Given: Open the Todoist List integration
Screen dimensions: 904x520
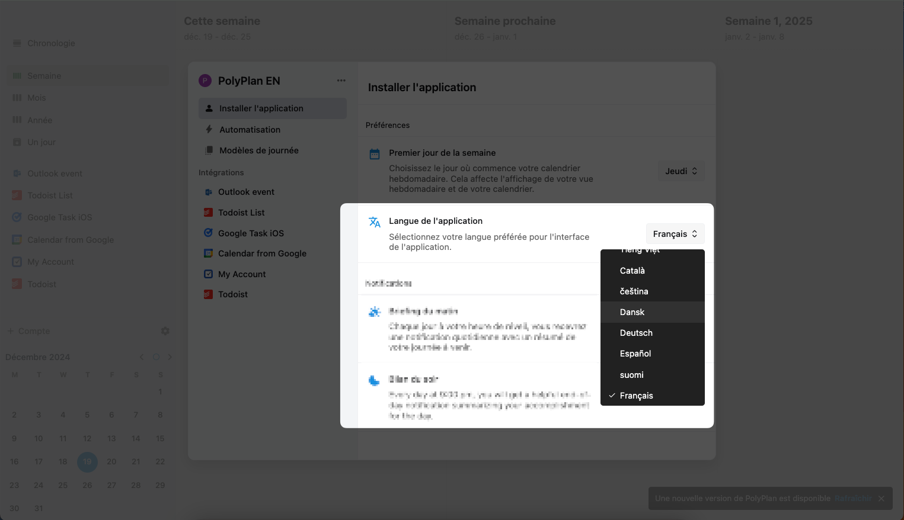Looking at the screenshot, I should coord(241,213).
